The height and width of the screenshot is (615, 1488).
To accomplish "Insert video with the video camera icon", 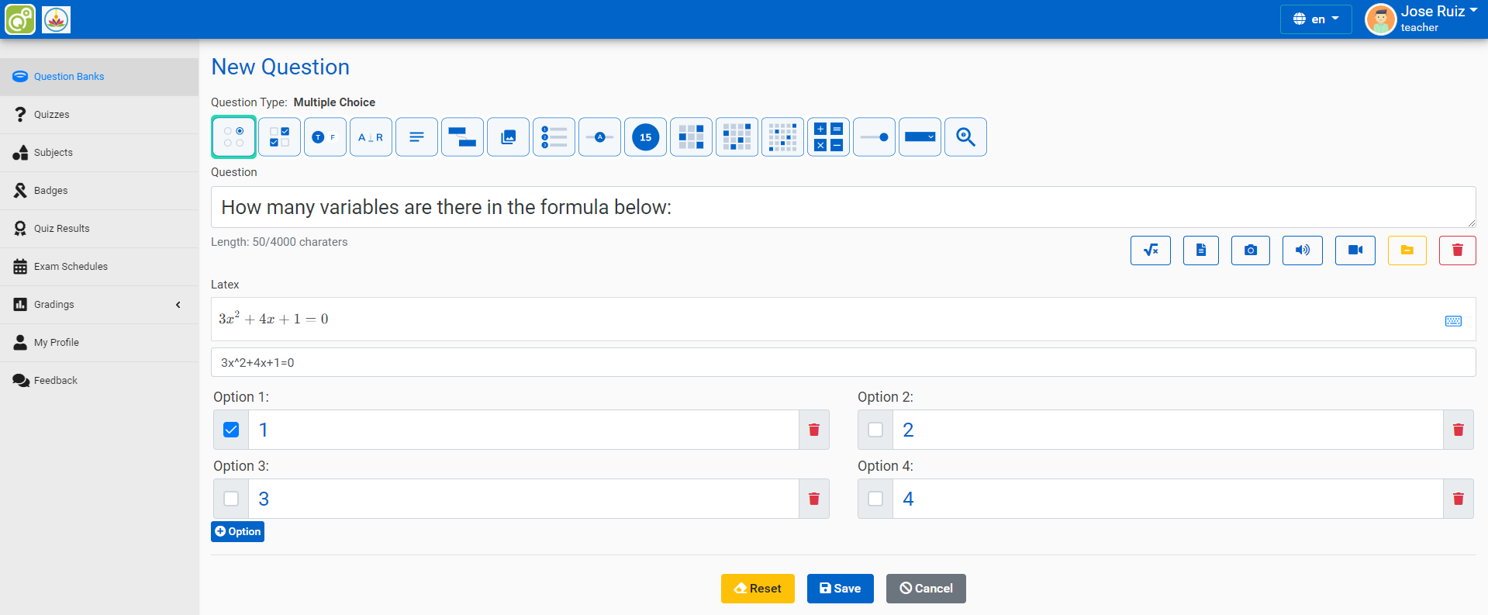I will point(1355,250).
